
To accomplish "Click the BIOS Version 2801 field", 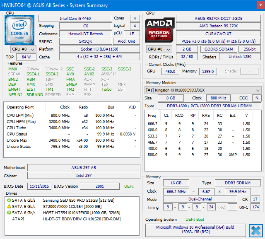I will [x=100, y=186].
